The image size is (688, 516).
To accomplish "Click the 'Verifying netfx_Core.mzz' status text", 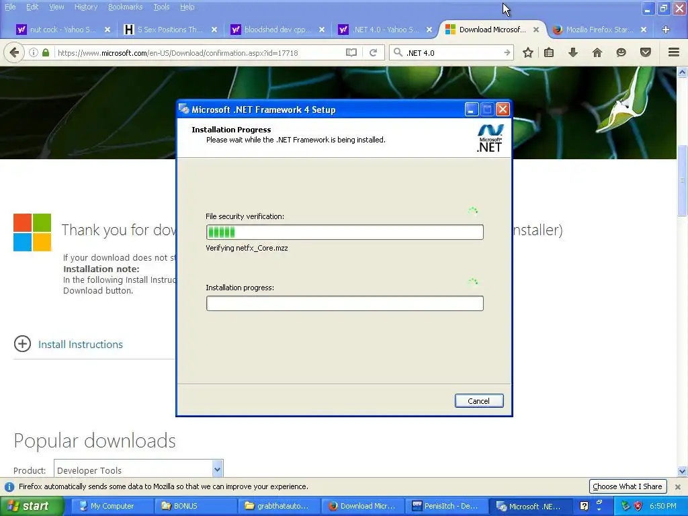I will [x=247, y=248].
